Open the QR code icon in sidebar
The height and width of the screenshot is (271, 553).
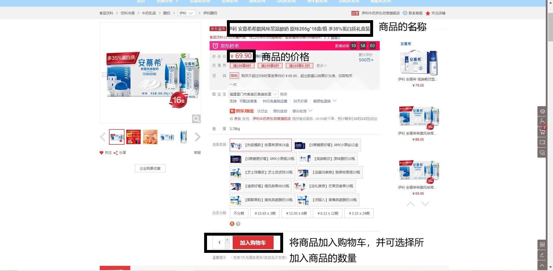point(542,245)
